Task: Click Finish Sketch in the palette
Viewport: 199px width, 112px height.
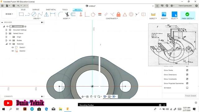Action: point(191,96)
